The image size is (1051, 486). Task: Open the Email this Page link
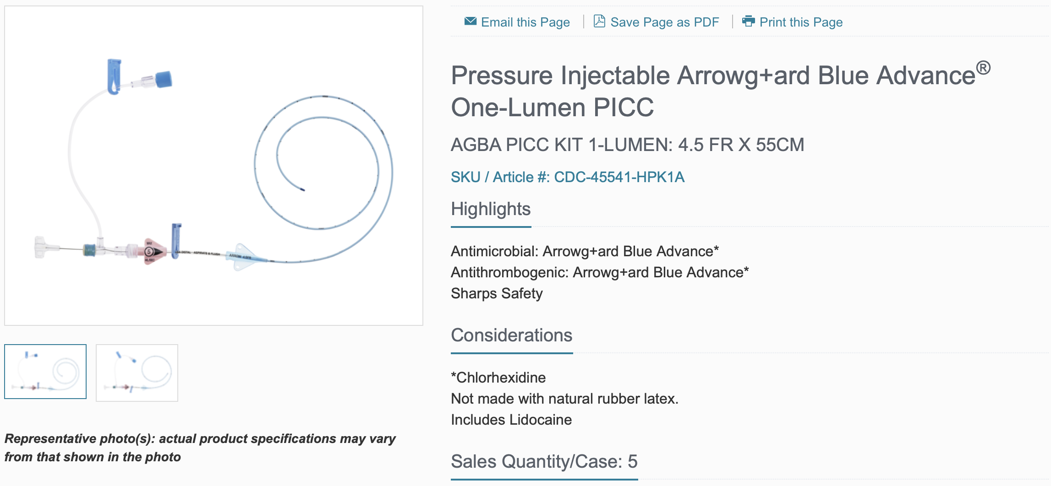click(525, 22)
